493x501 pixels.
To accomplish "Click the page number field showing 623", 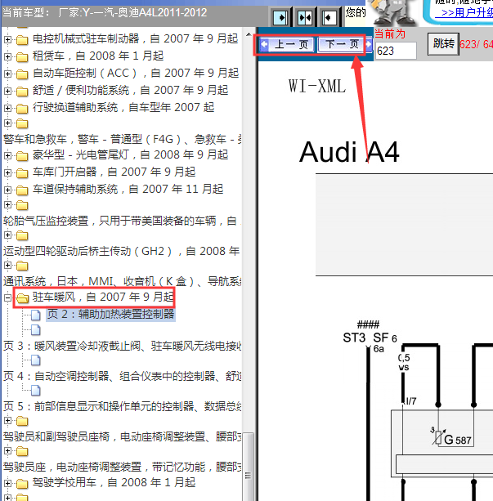I will 396,51.
